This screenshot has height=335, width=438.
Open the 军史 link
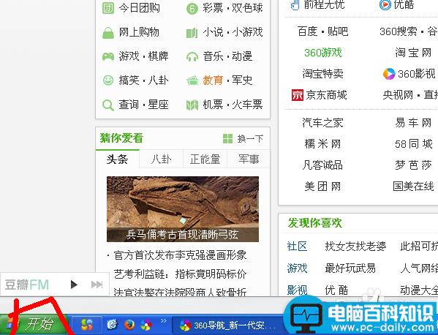(x=242, y=80)
